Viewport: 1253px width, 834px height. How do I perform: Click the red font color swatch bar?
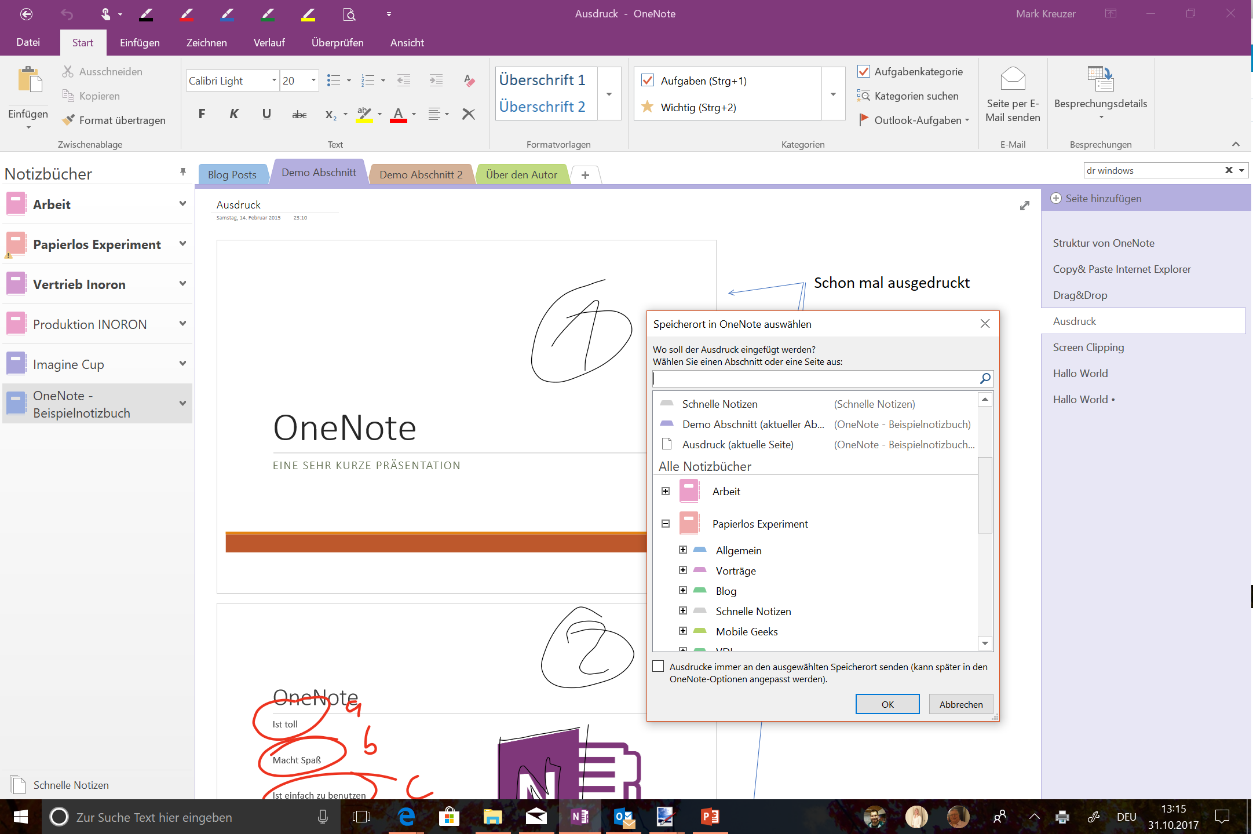pyautogui.click(x=398, y=120)
